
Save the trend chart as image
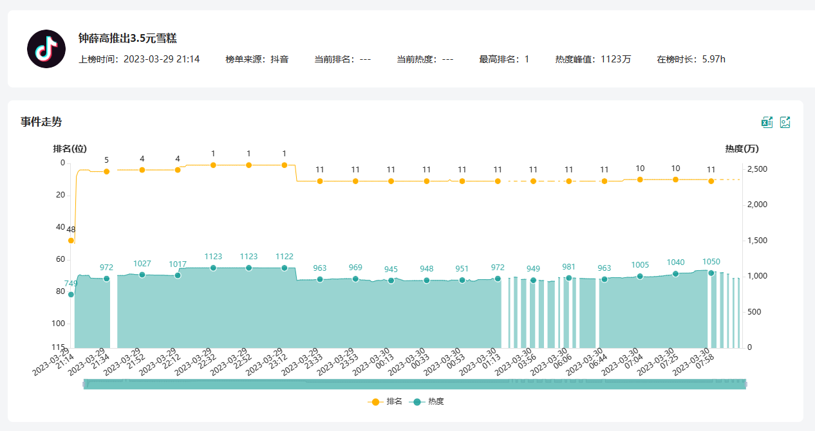[785, 122]
